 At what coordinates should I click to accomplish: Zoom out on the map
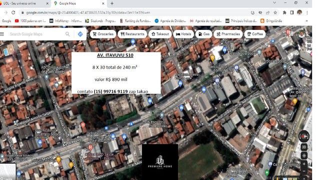(x=304, y=171)
